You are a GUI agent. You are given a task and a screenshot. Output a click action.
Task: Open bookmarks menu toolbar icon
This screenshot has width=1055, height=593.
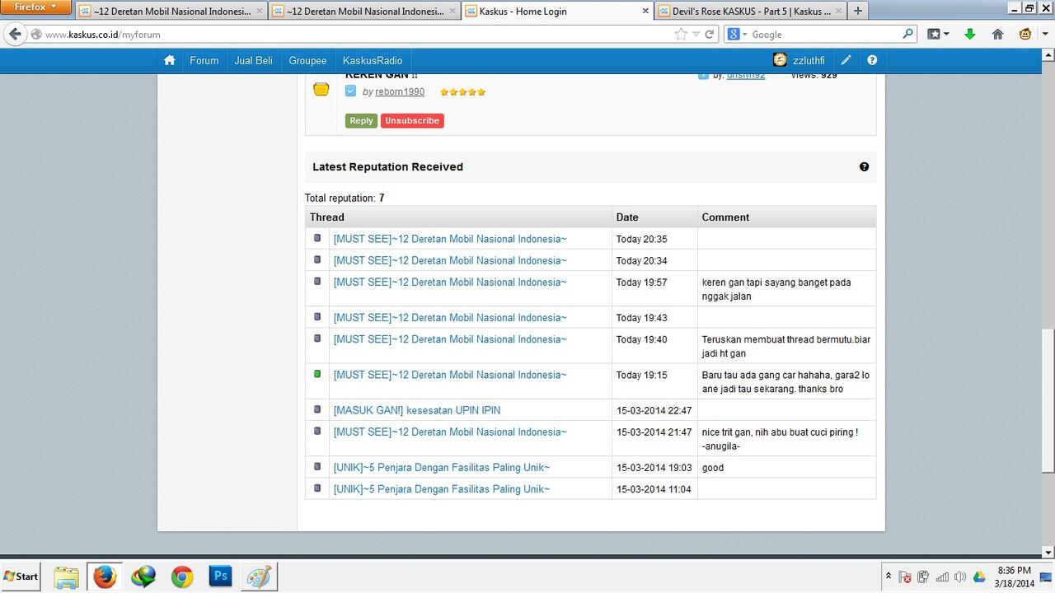coord(938,35)
